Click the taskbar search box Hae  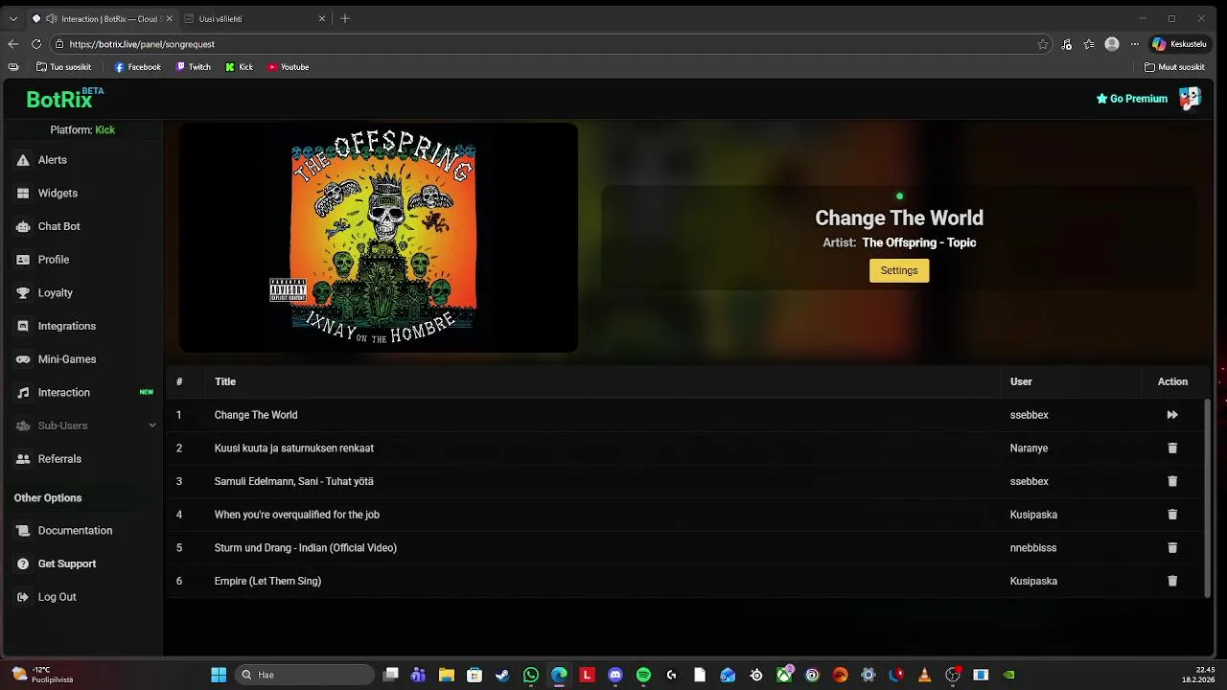pyautogui.click(x=305, y=675)
